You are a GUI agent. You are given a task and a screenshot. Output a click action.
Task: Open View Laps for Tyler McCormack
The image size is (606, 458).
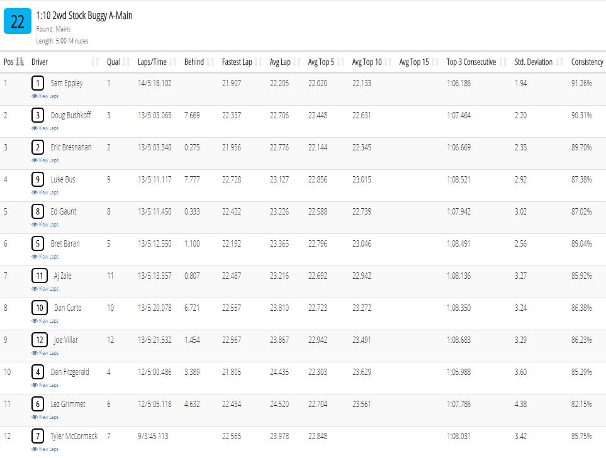45,449
